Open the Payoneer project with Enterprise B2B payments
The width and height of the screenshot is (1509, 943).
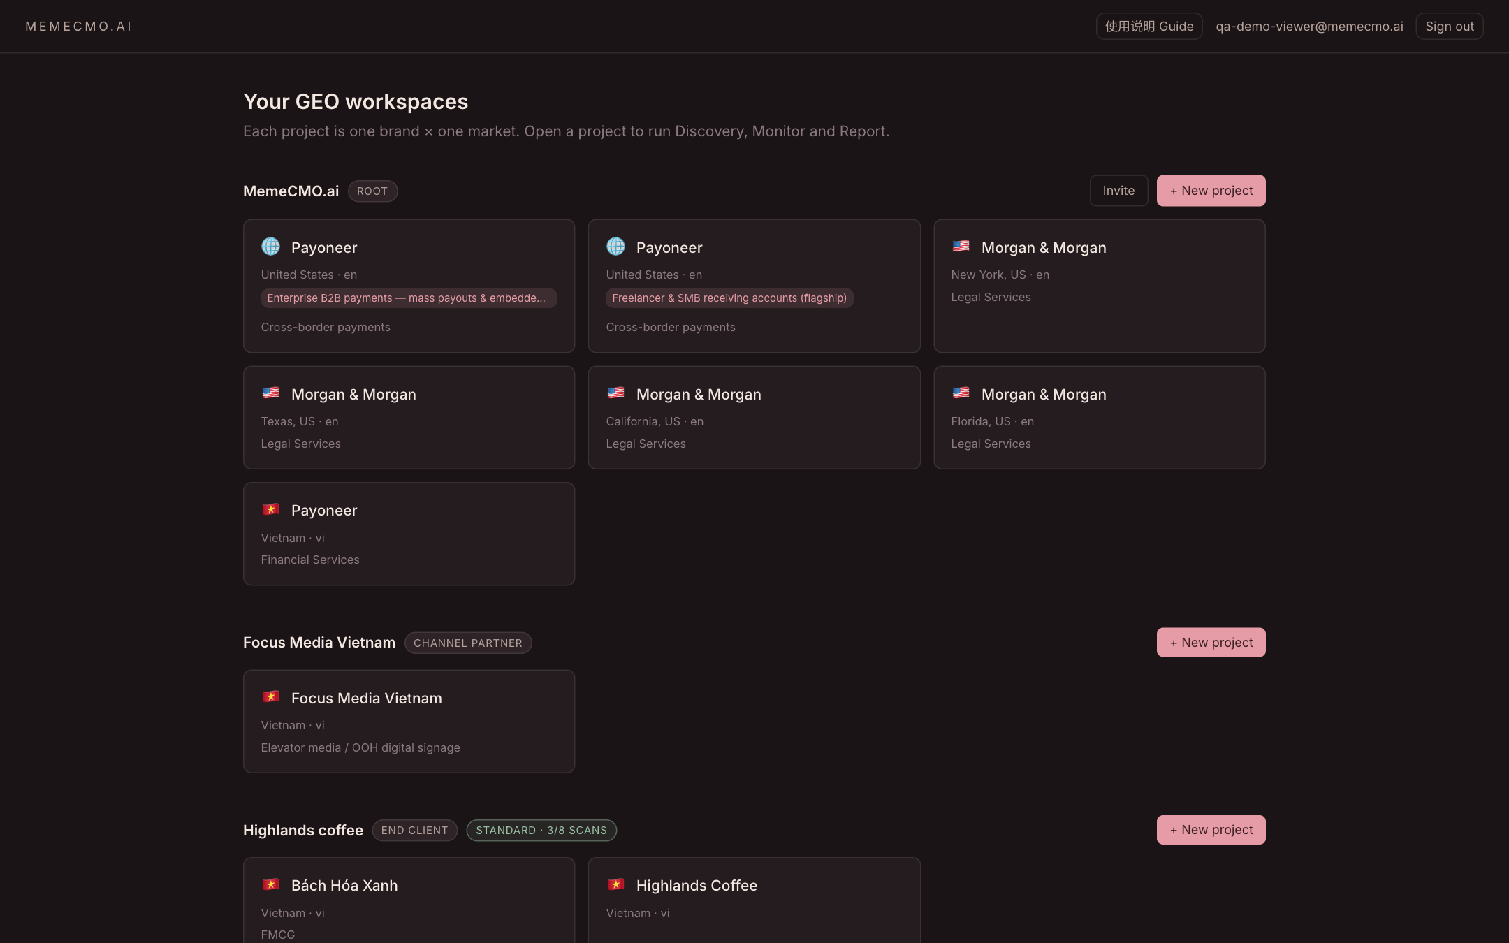tap(324, 248)
